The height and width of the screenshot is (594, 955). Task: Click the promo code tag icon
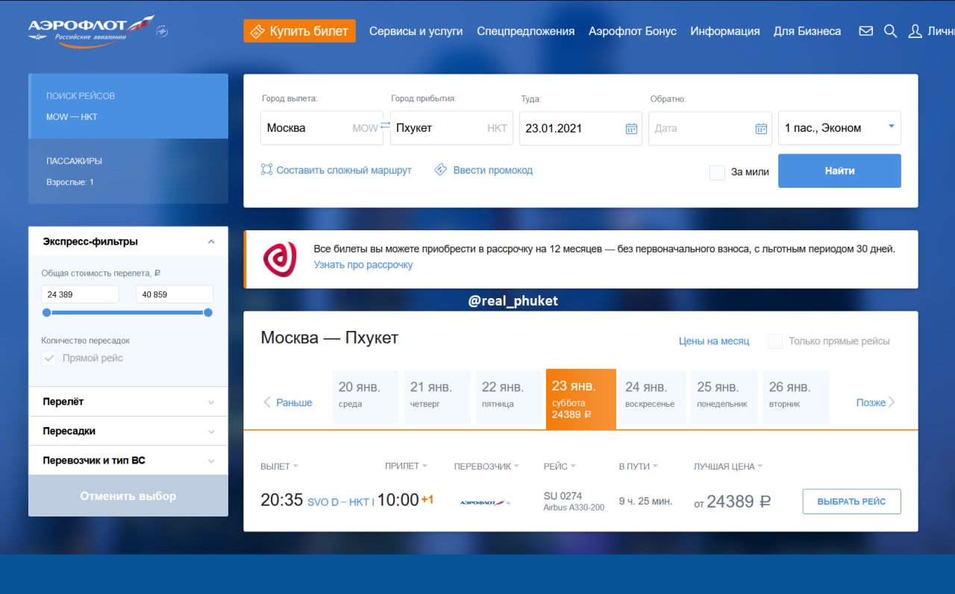pos(440,170)
